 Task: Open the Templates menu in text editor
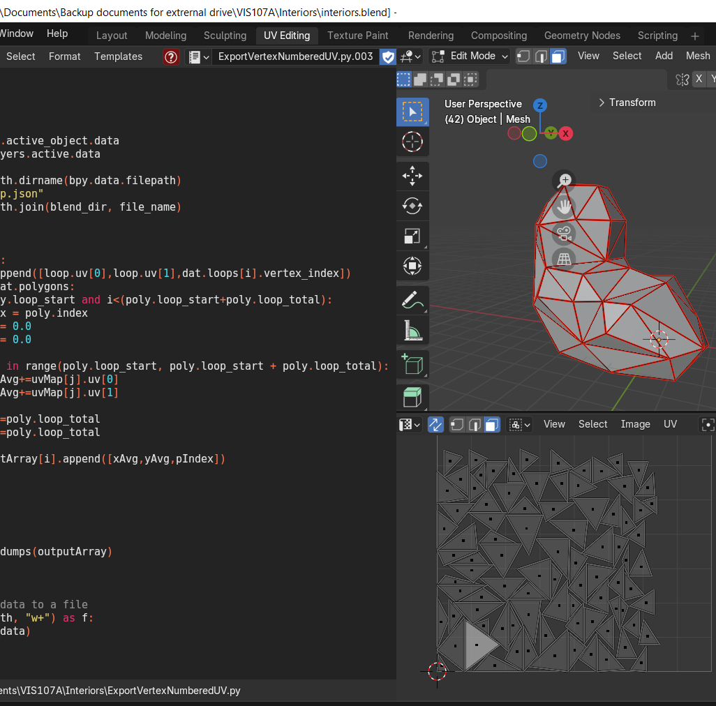tap(118, 57)
